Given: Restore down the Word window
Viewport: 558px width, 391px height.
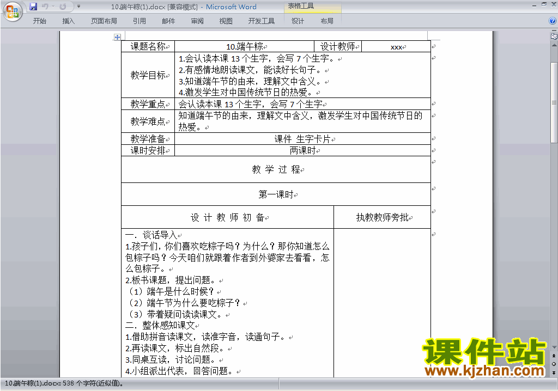Looking at the screenshot, I should pos(544,4).
